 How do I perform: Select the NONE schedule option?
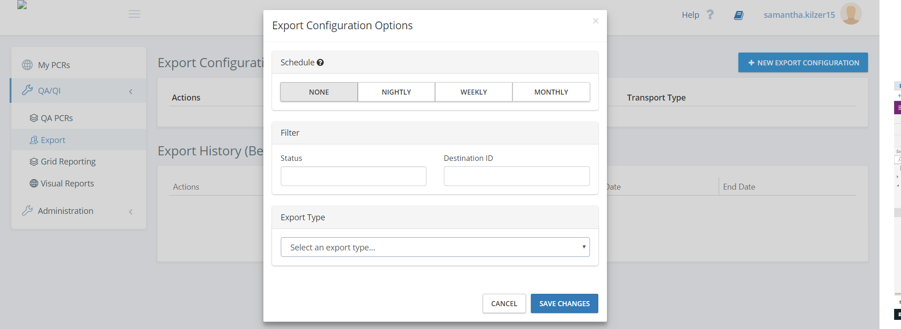click(x=319, y=92)
